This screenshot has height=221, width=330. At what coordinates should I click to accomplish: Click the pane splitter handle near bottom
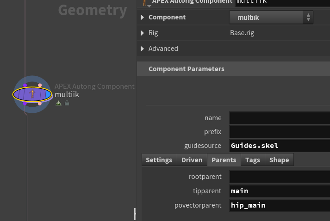[135, 214]
